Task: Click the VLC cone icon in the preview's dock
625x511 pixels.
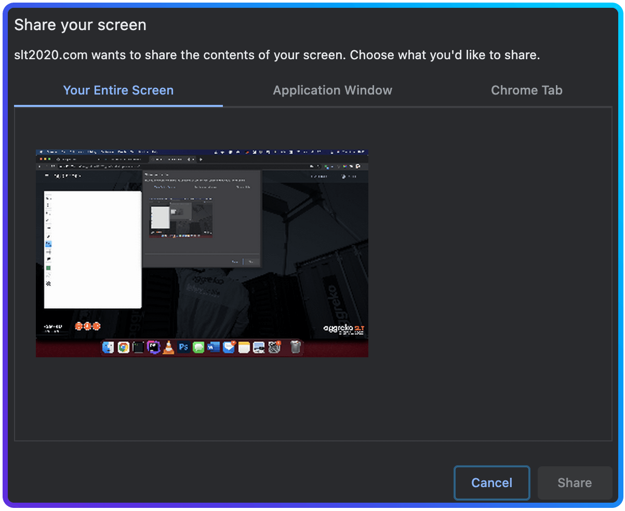Action: [x=168, y=347]
